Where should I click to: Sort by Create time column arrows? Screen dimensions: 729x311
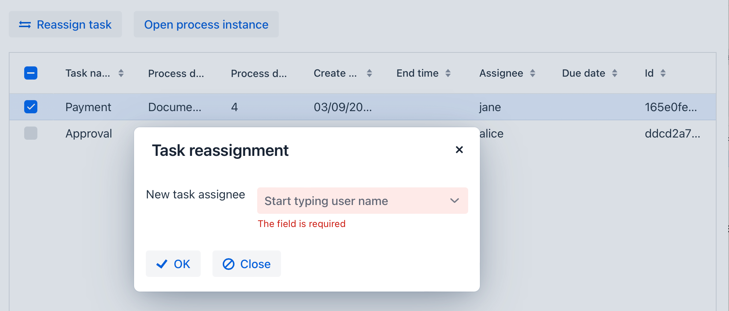(x=369, y=73)
